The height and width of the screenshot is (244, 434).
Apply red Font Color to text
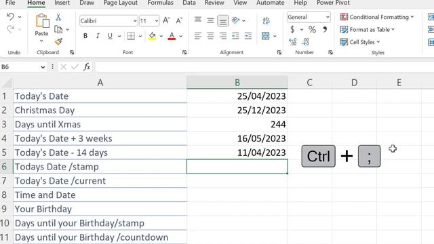pos(172,36)
